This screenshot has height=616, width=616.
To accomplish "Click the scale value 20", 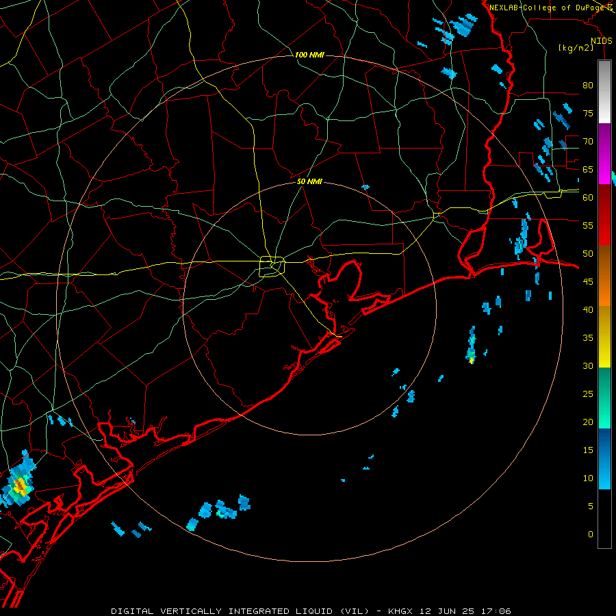I will [x=588, y=422].
